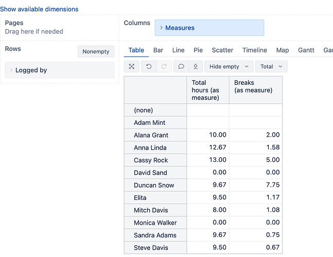Click the redo arrow icon
The height and width of the screenshot is (257, 333).
(x=164, y=67)
